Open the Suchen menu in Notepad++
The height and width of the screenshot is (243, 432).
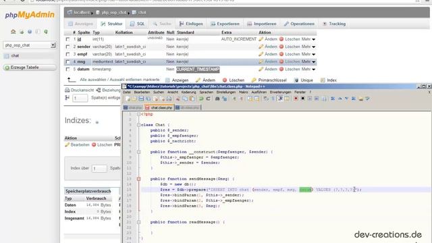click(159, 92)
